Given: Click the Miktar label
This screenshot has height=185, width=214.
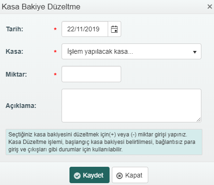Looking at the screenshot, I should 16,74.
